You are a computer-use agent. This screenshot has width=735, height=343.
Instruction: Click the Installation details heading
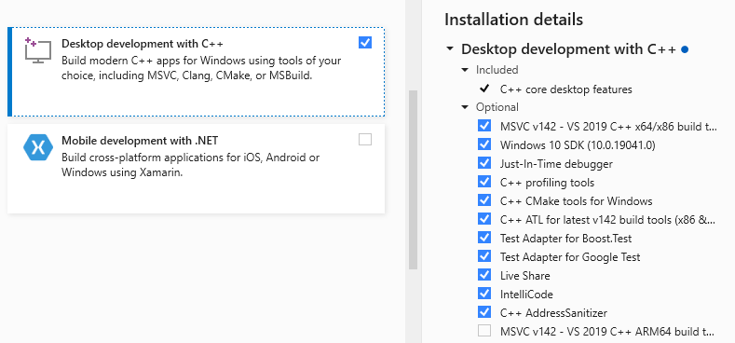coord(513,20)
